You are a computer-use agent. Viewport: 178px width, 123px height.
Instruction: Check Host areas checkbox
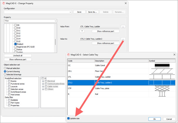(x=9, y=95)
